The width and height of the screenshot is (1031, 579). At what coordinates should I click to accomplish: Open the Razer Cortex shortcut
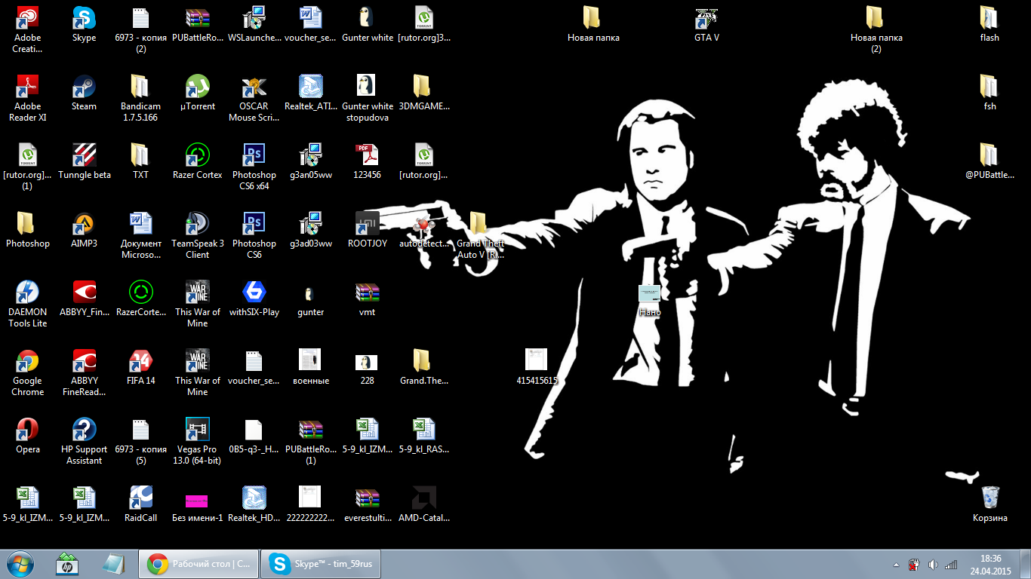[198, 162]
